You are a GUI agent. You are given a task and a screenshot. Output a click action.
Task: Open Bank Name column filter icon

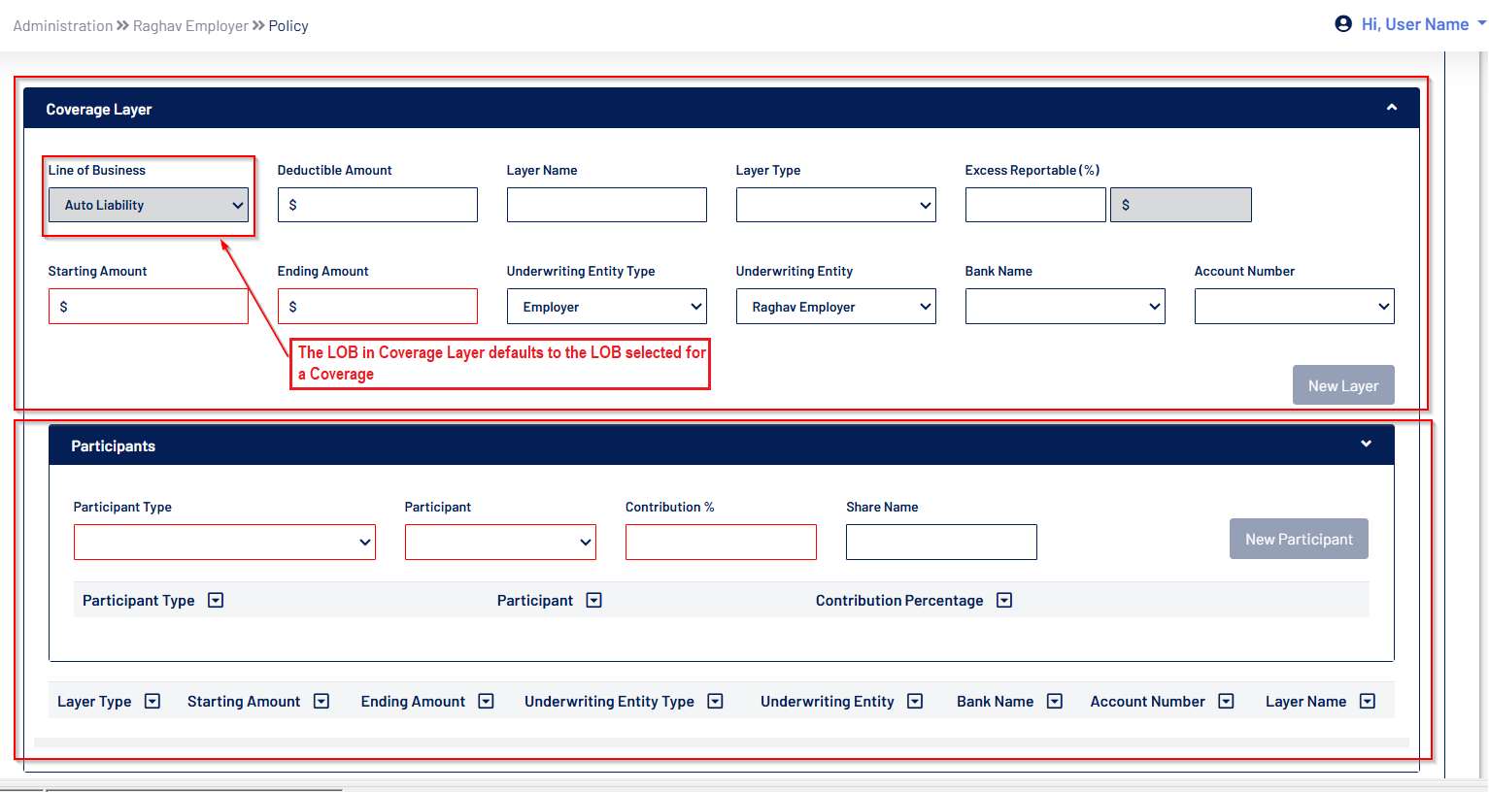pyautogui.click(x=1055, y=701)
